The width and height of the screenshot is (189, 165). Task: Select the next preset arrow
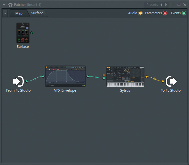click(166, 5)
